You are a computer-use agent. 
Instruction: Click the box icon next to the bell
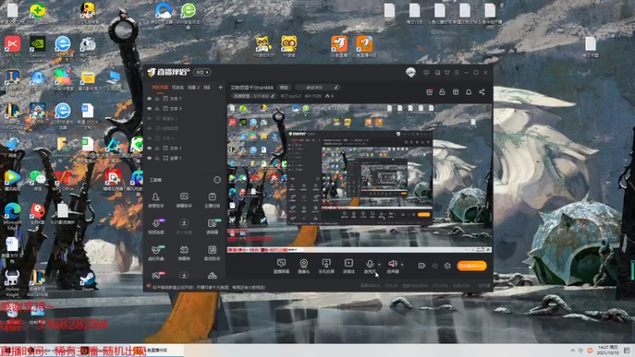(x=456, y=92)
